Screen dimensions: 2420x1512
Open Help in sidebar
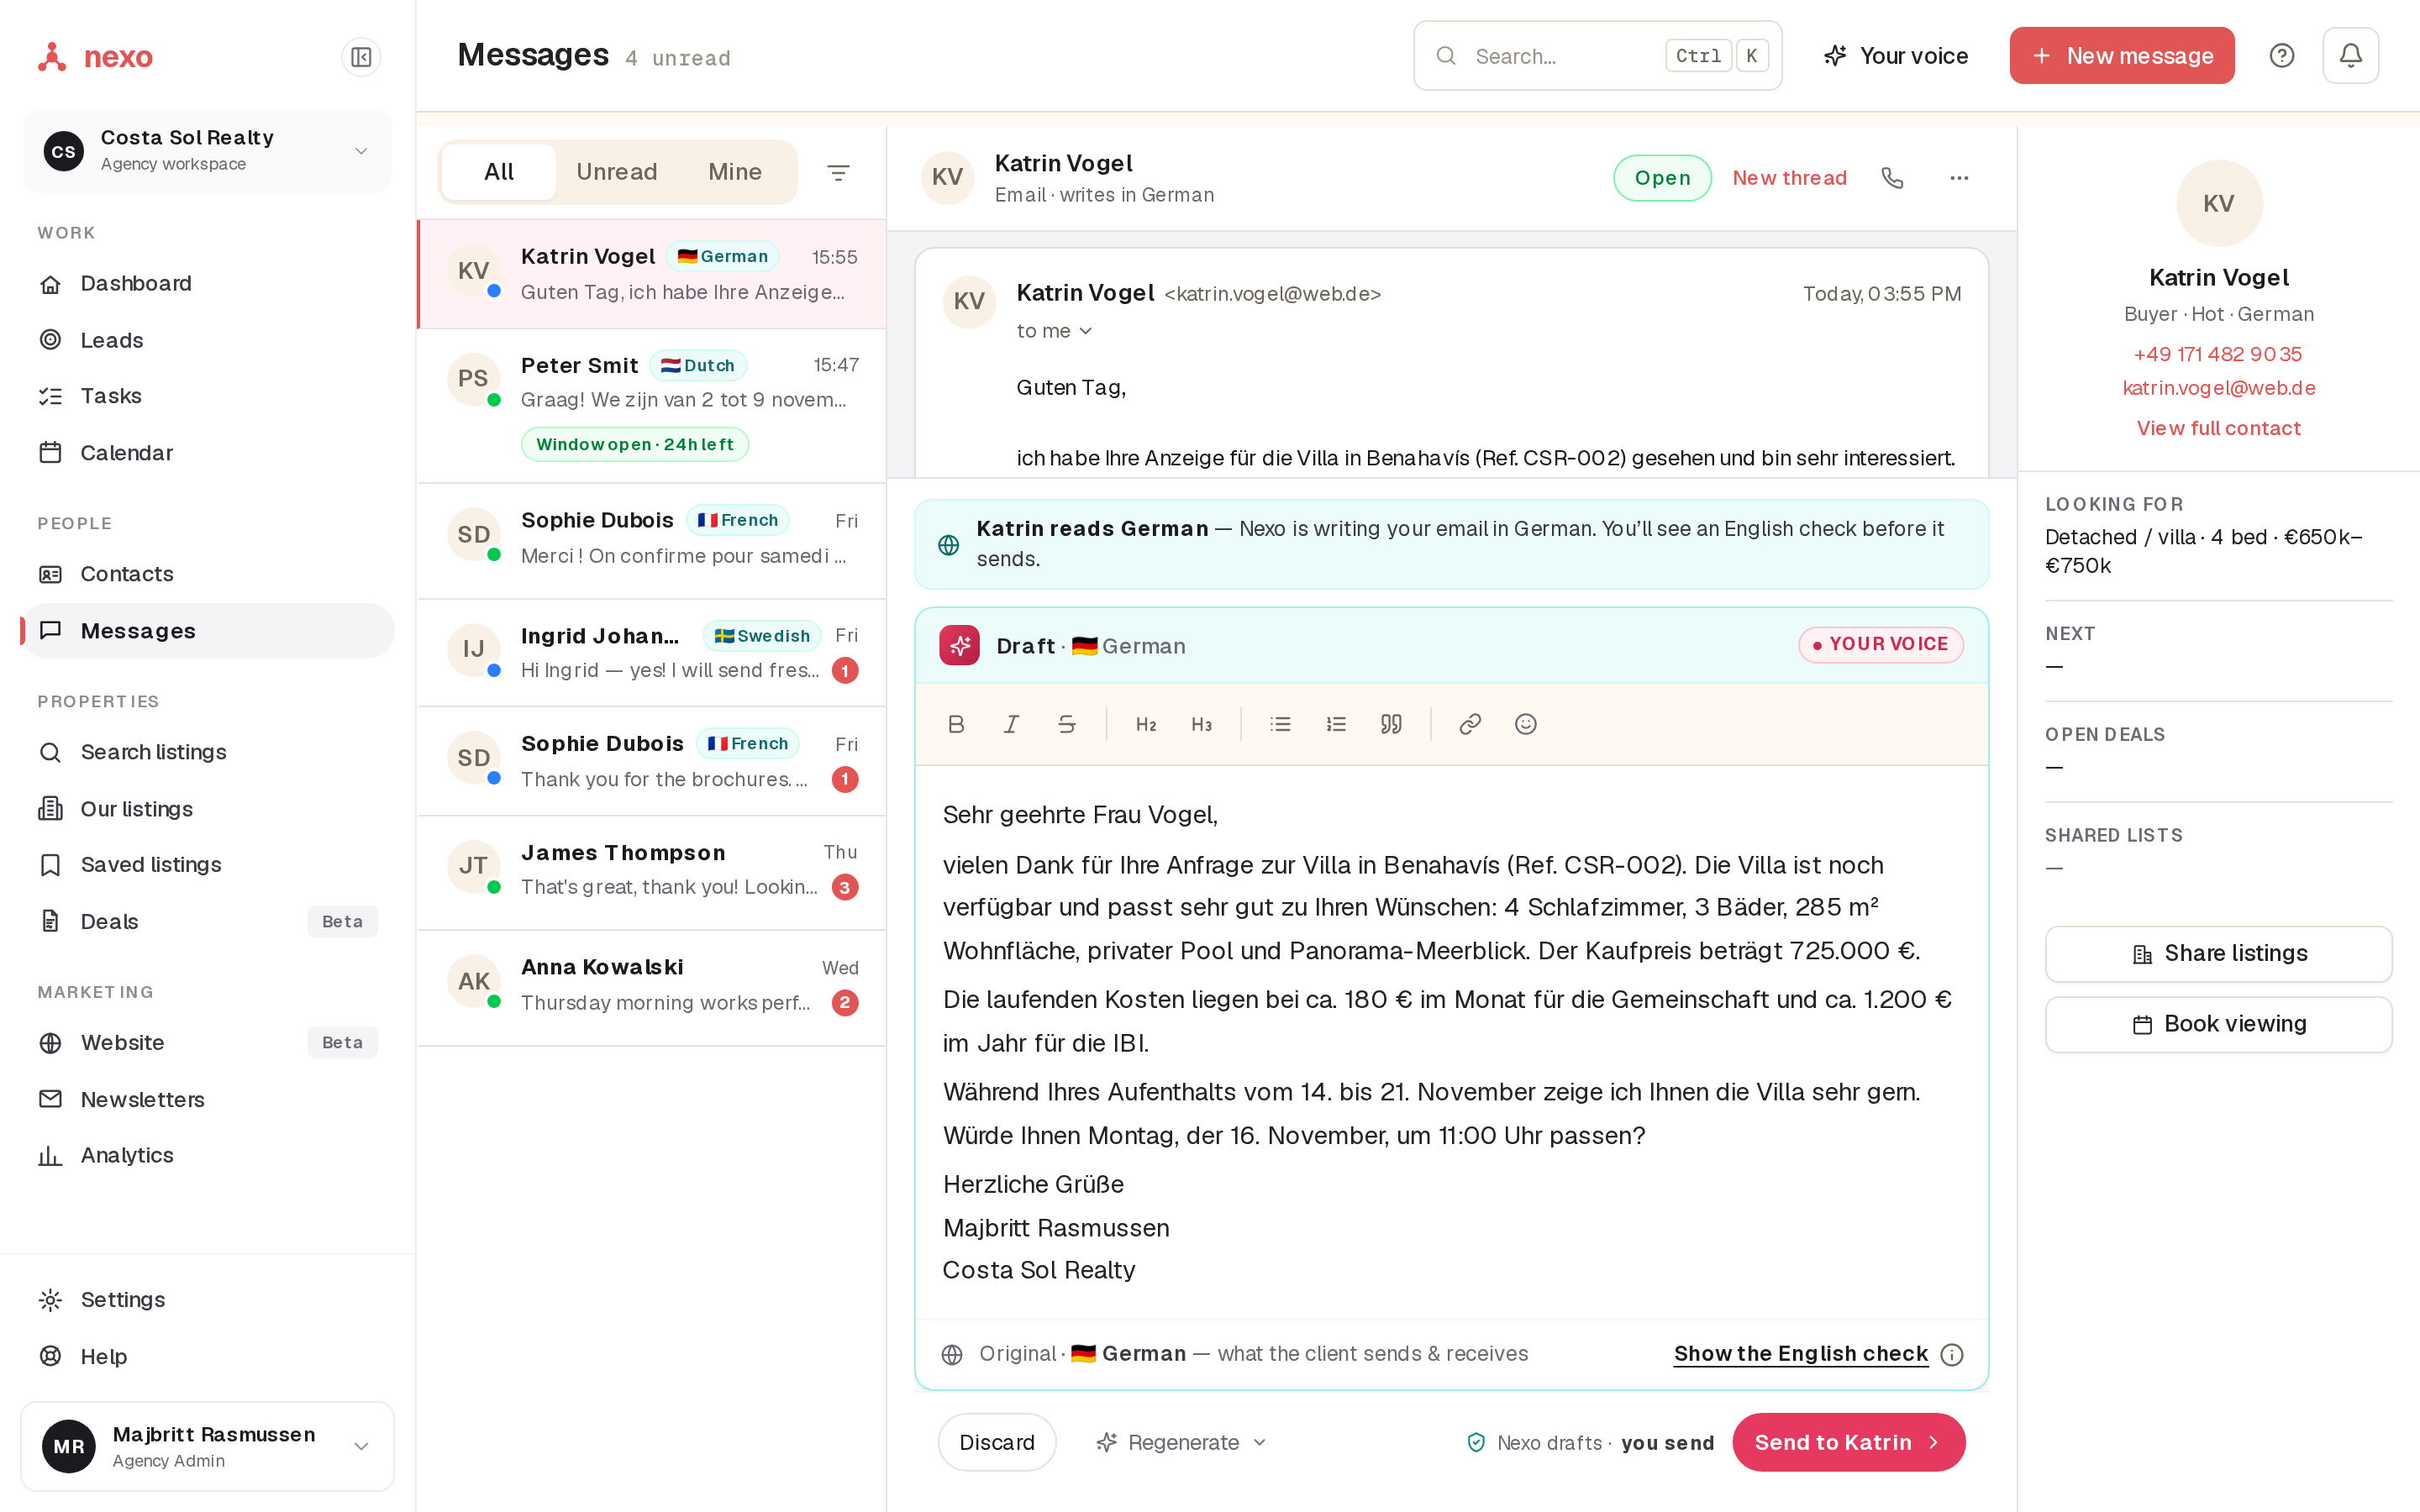click(207, 1357)
